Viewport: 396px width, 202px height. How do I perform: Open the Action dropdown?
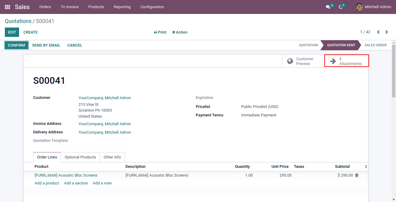point(180,32)
